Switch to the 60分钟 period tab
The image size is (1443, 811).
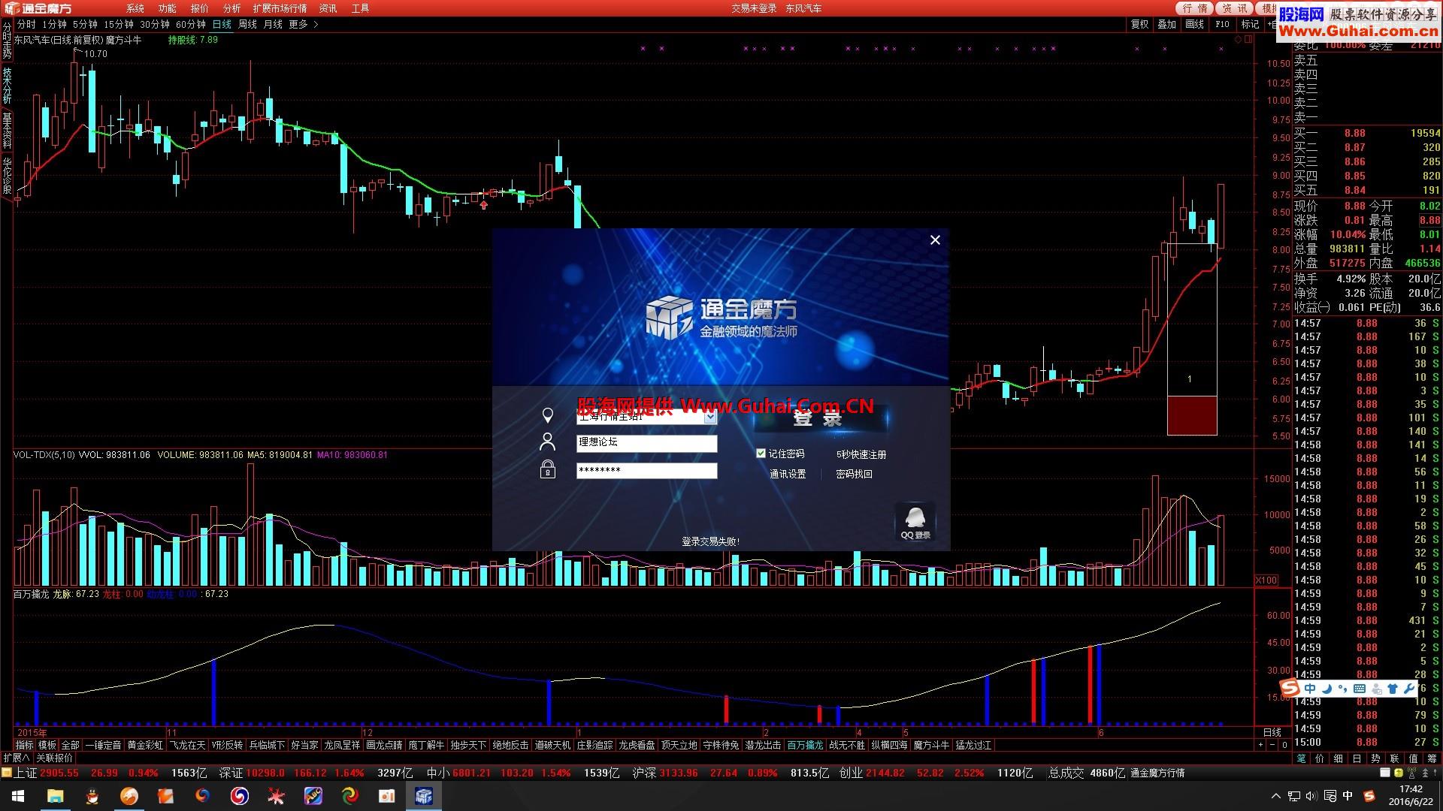(191, 25)
